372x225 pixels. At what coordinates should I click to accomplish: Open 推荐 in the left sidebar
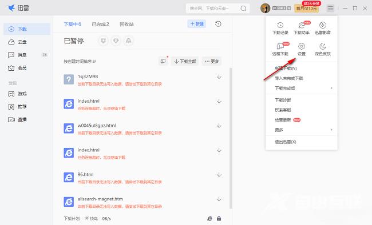tap(27, 107)
